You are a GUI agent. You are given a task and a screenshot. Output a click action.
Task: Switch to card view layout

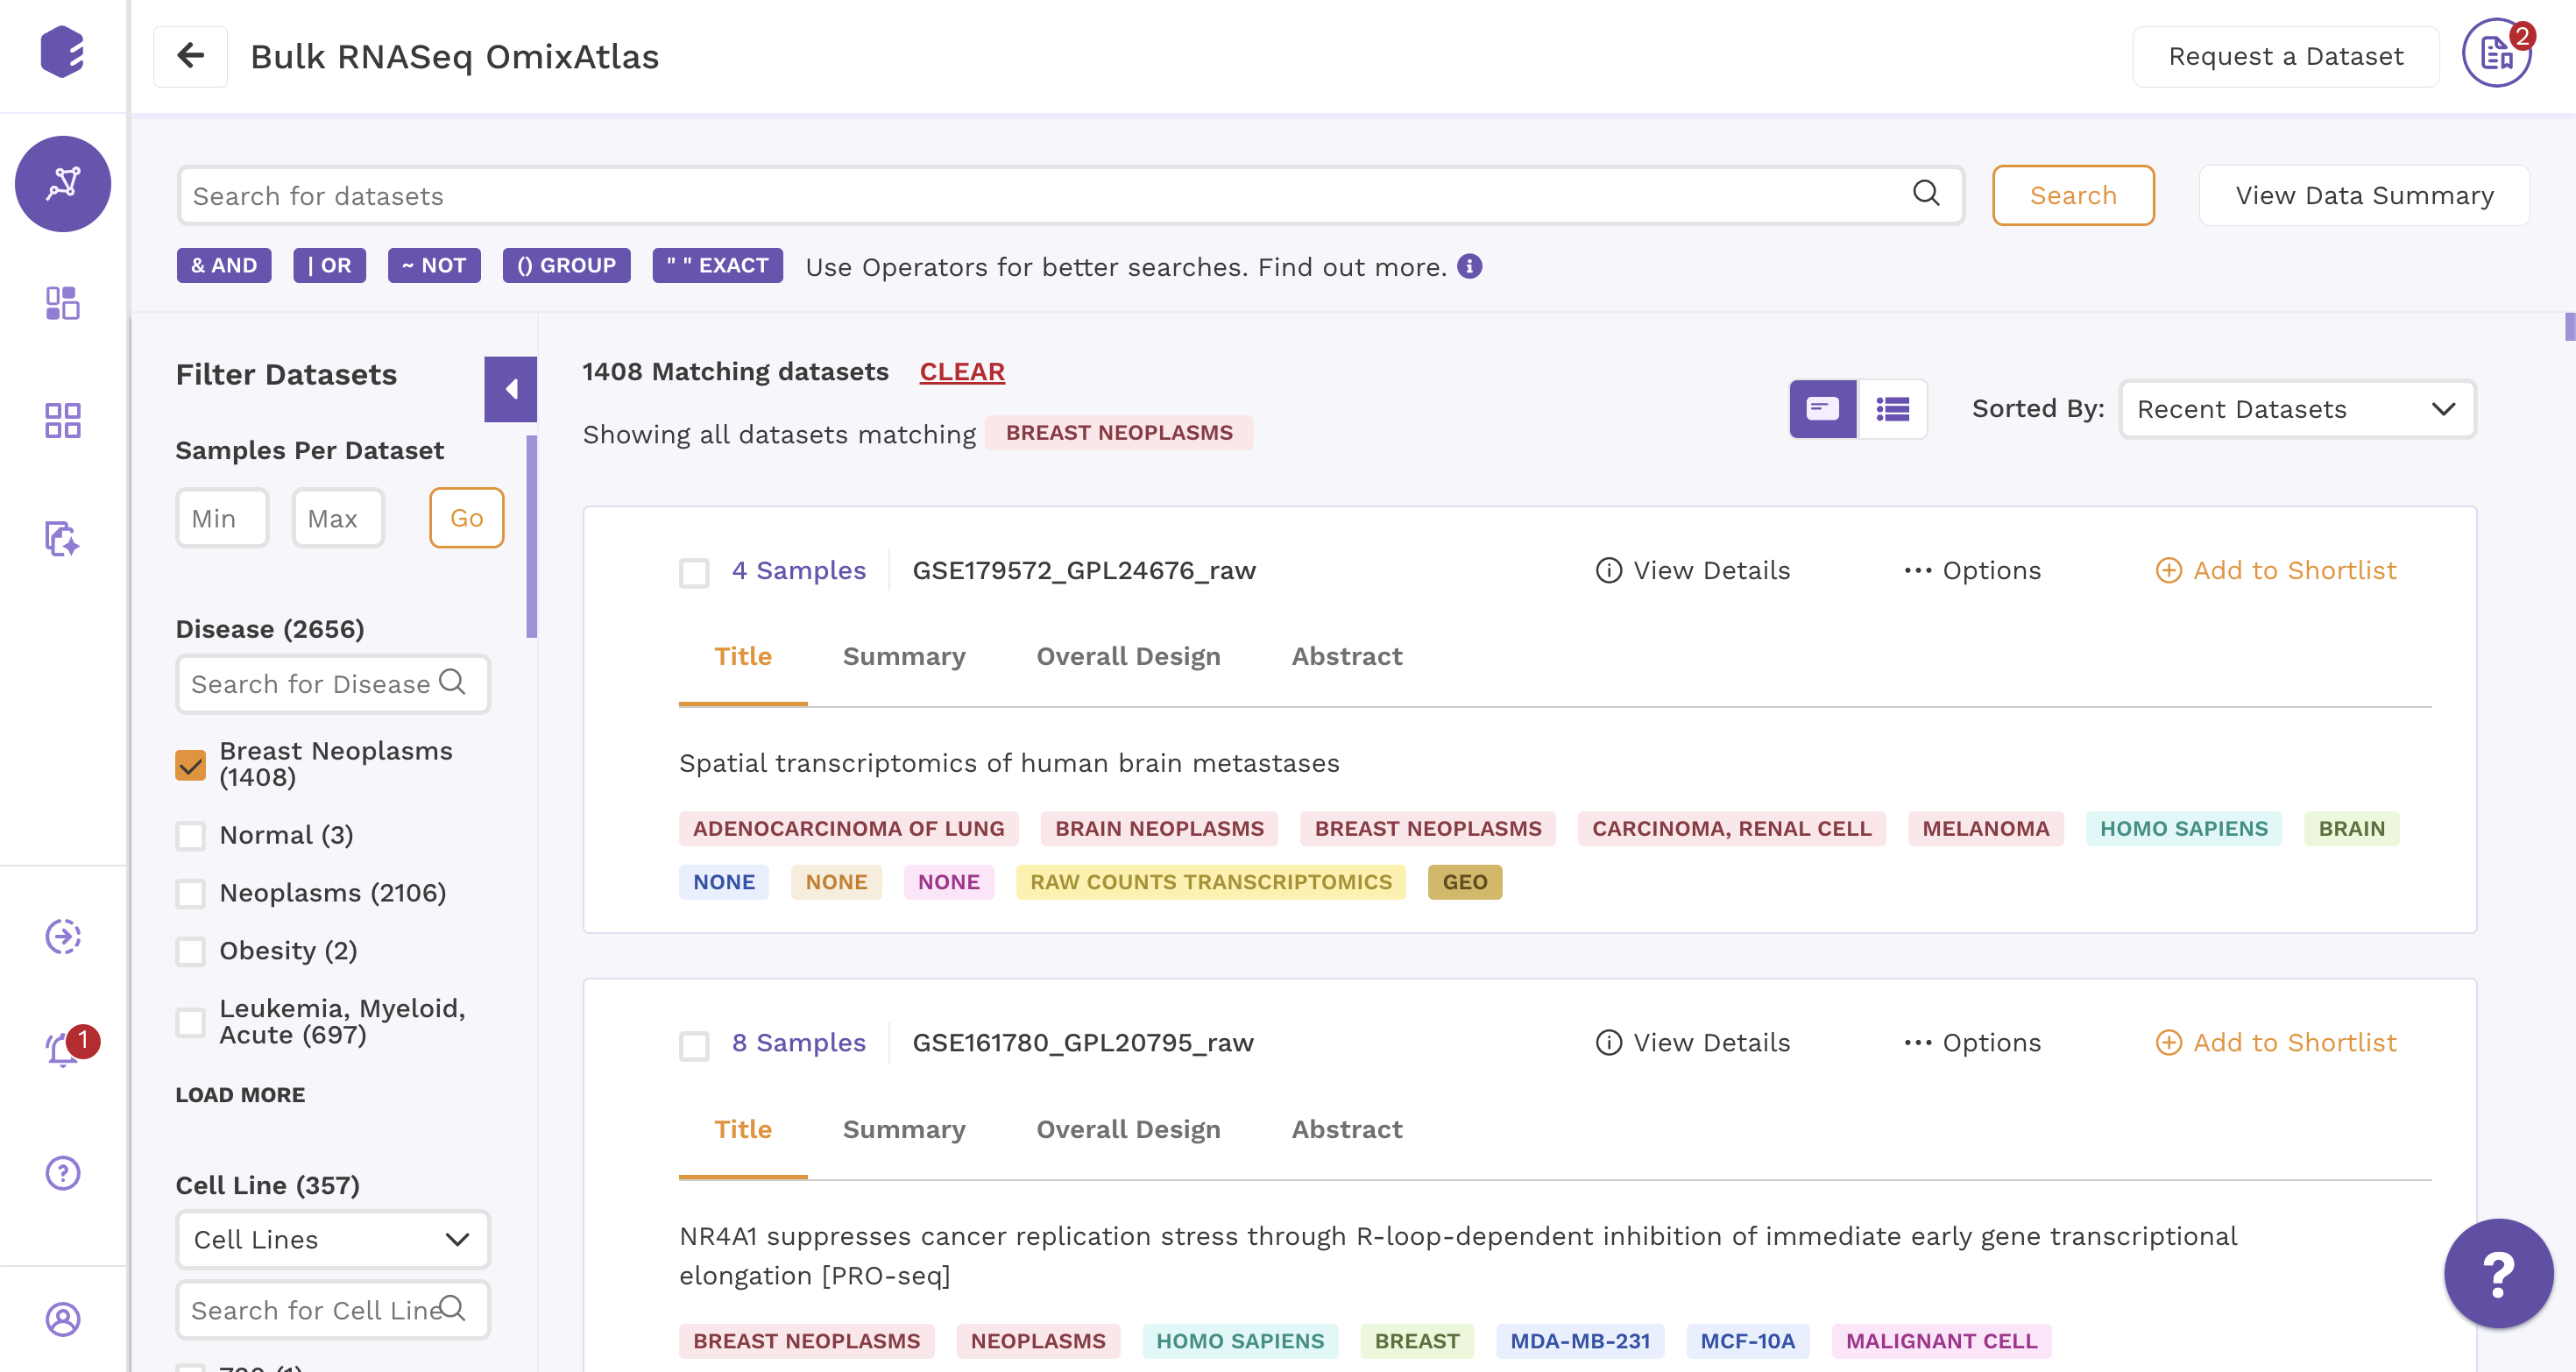click(x=1823, y=408)
